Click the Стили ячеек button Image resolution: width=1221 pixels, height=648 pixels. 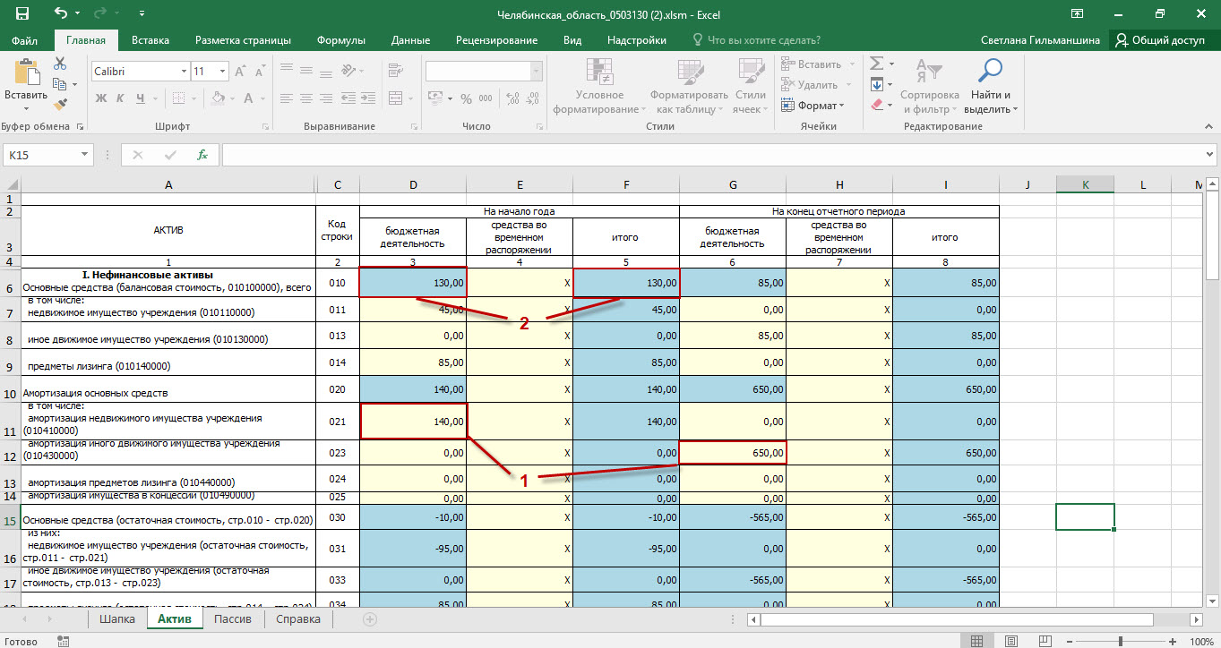click(x=750, y=86)
